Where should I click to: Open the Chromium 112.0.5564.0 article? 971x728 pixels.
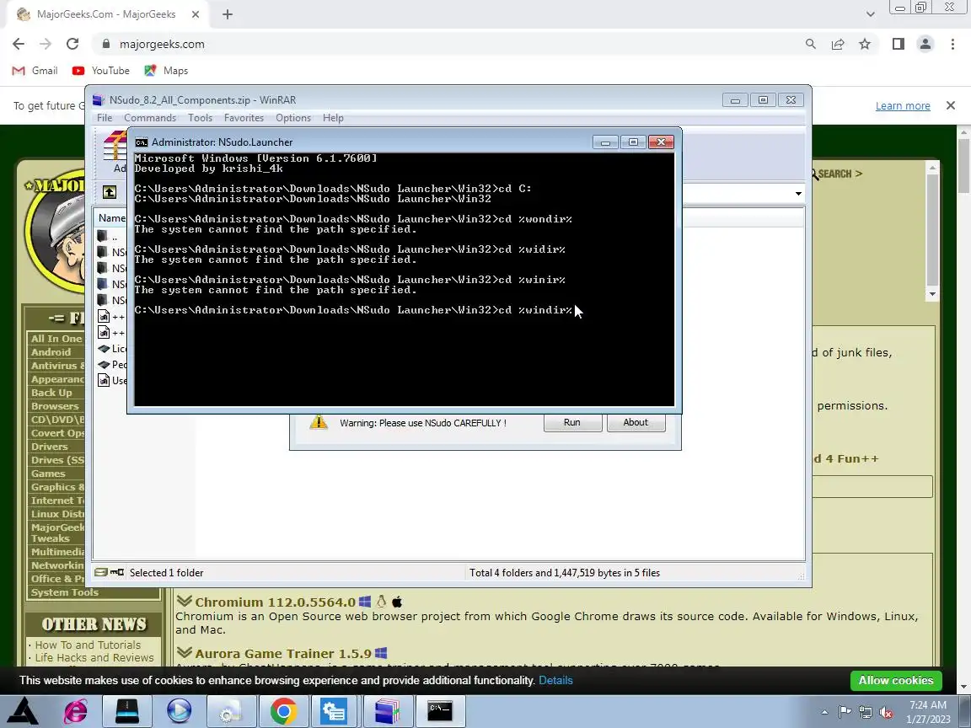(x=275, y=602)
